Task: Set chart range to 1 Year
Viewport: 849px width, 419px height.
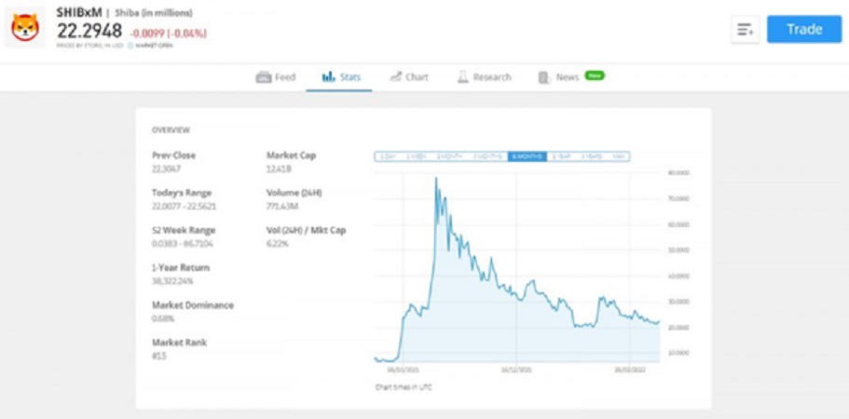Action: (x=561, y=156)
